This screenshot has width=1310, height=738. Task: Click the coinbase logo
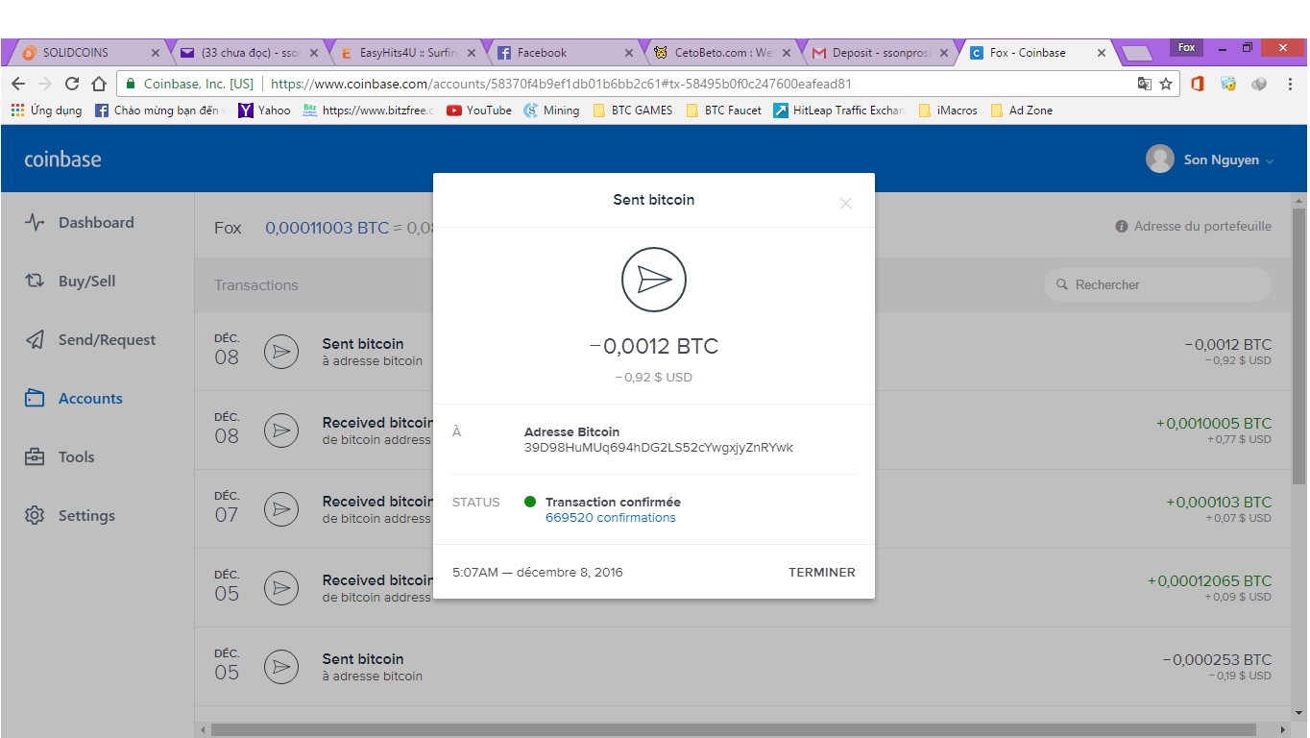(62, 160)
